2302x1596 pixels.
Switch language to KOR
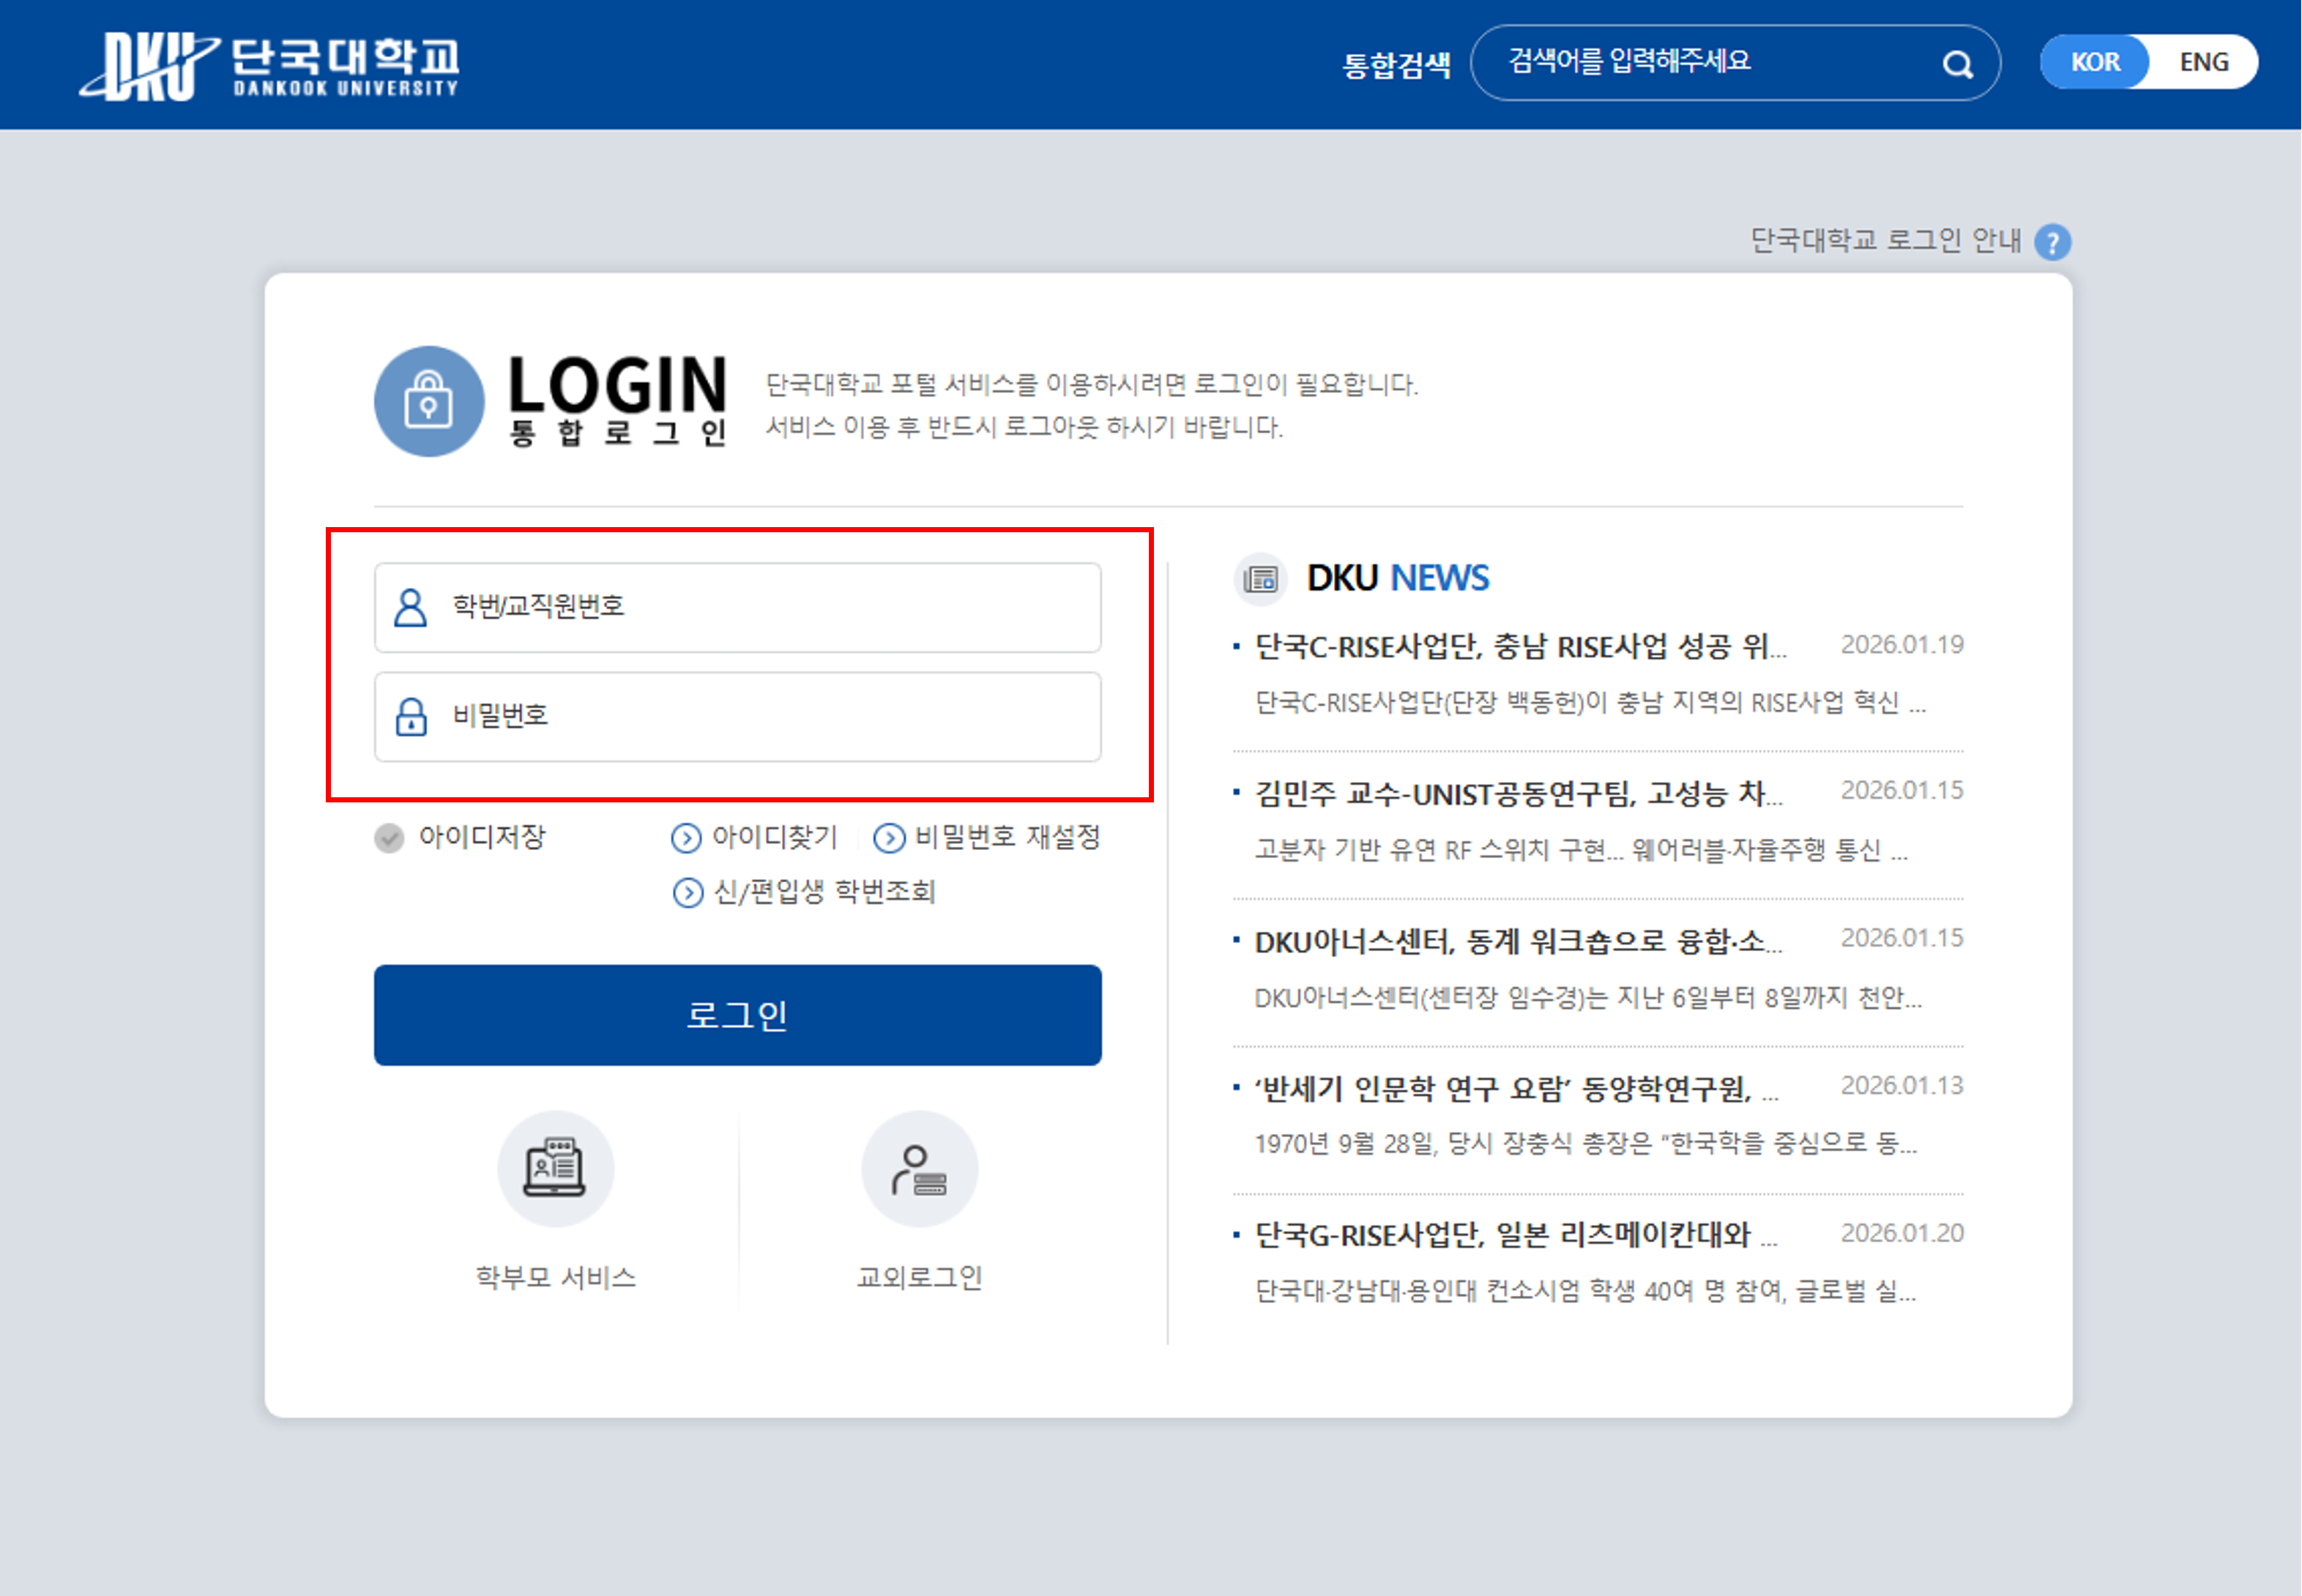(2095, 62)
